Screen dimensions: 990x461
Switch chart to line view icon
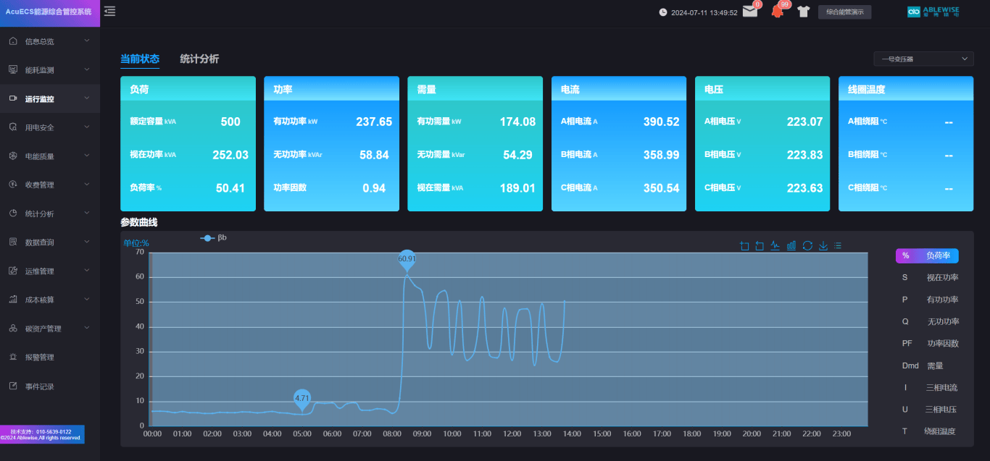[x=775, y=246]
